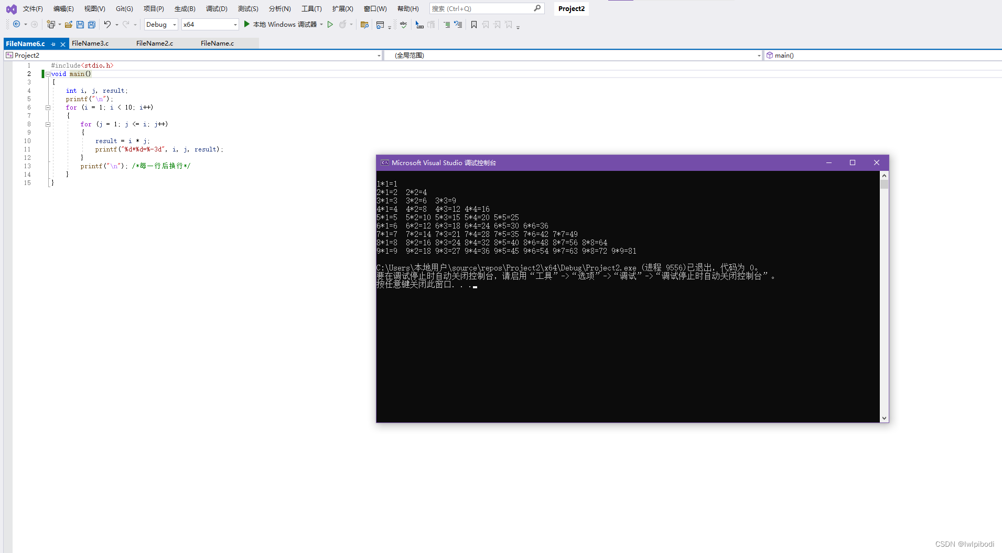This screenshot has height=553, width=1002.
Task: Click the '9*9=81' console output
Action: tap(624, 251)
